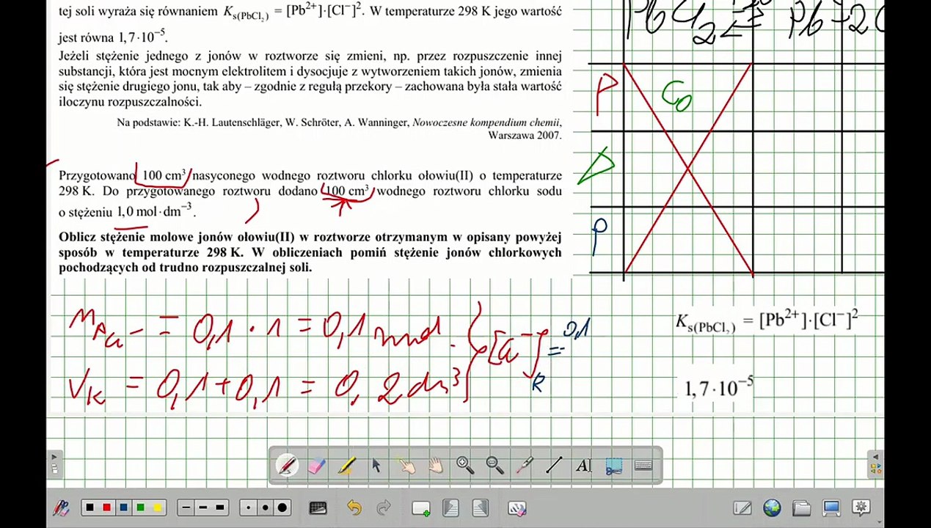
Task: Select the Text writing tool
Action: [x=583, y=466]
